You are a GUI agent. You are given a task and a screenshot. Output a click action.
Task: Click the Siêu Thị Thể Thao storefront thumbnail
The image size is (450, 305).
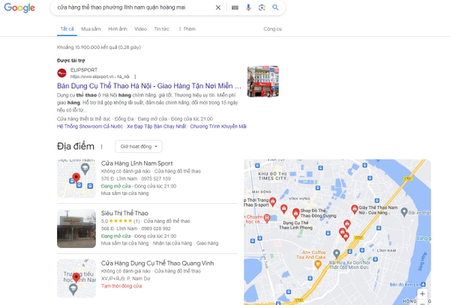click(x=76, y=229)
